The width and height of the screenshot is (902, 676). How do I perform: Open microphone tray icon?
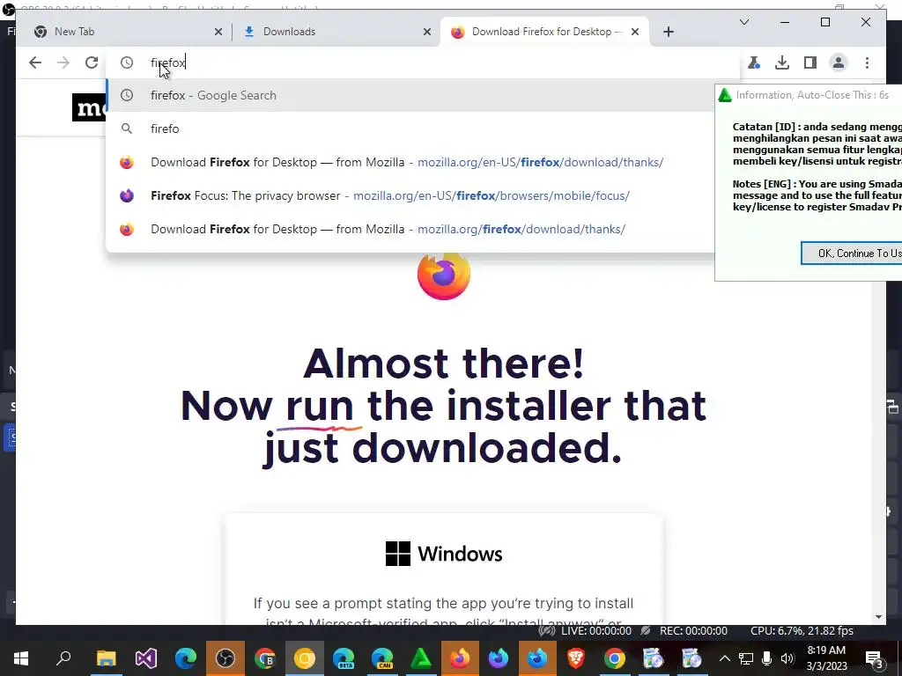(x=767, y=658)
